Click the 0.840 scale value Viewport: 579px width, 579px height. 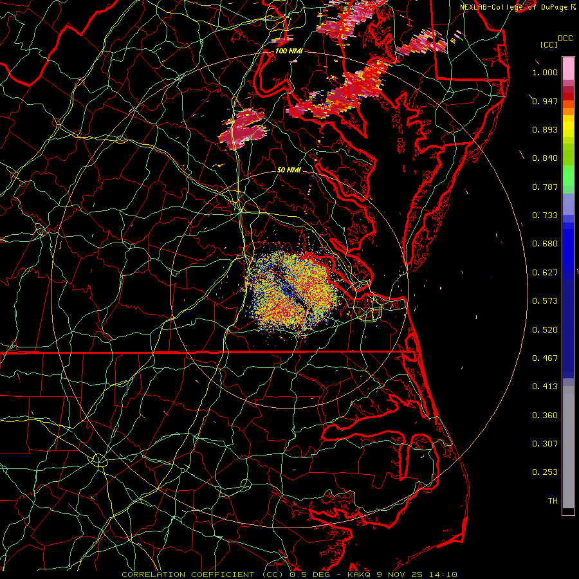coord(545,158)
